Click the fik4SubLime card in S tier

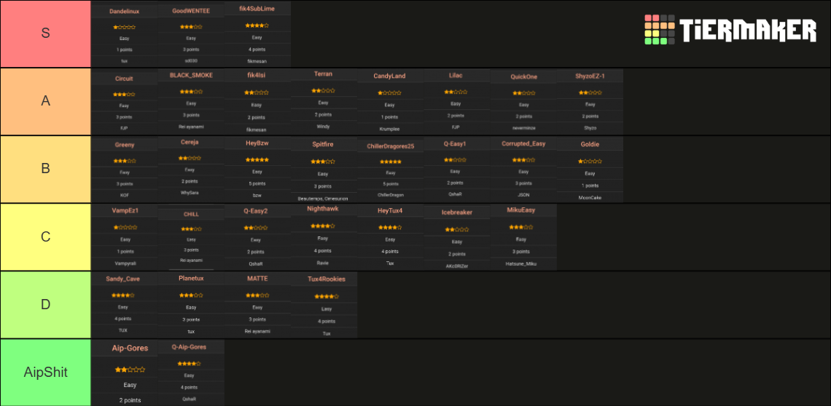tap(257, 34)
